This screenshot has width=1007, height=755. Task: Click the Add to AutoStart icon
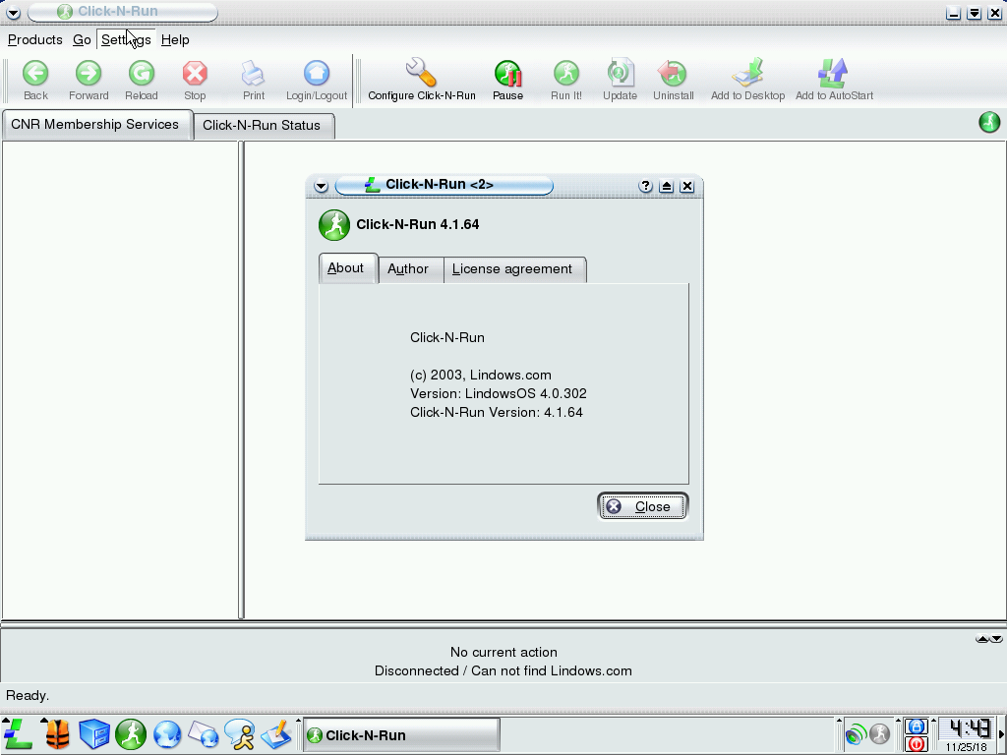pos(834,73)
